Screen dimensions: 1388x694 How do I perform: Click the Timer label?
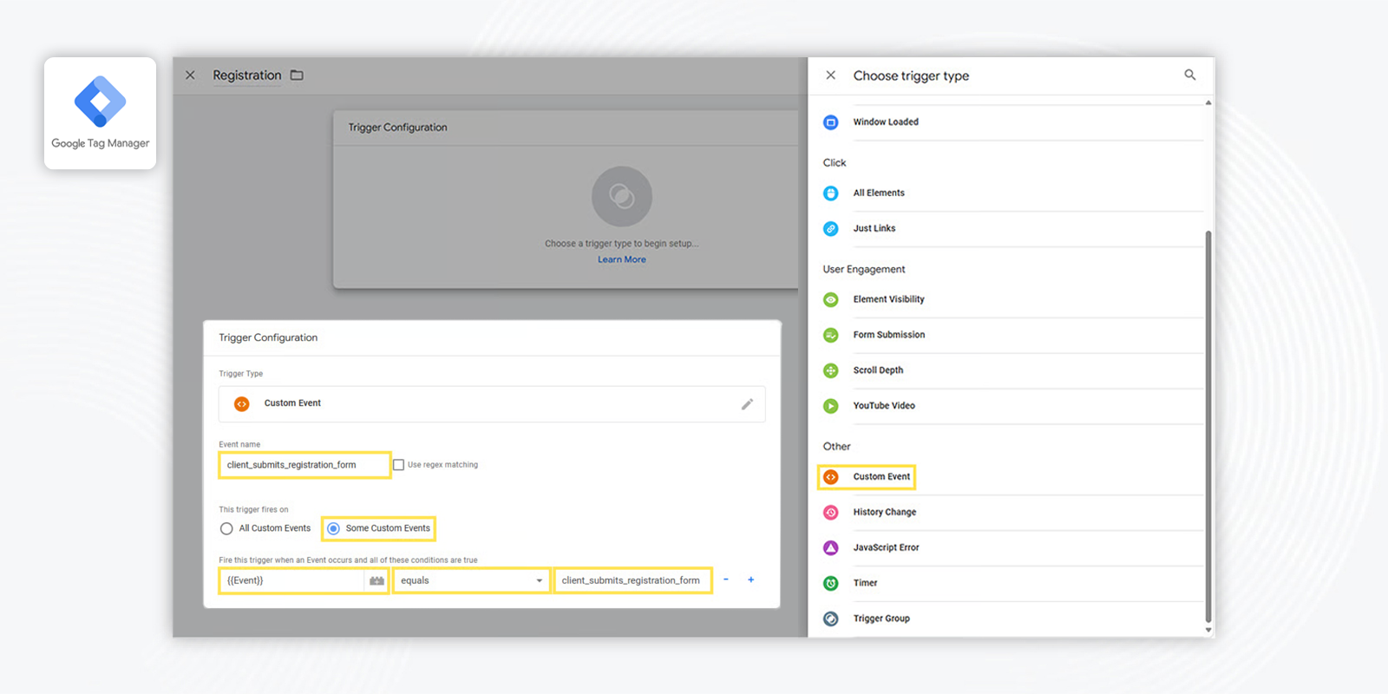click(865, 584)
